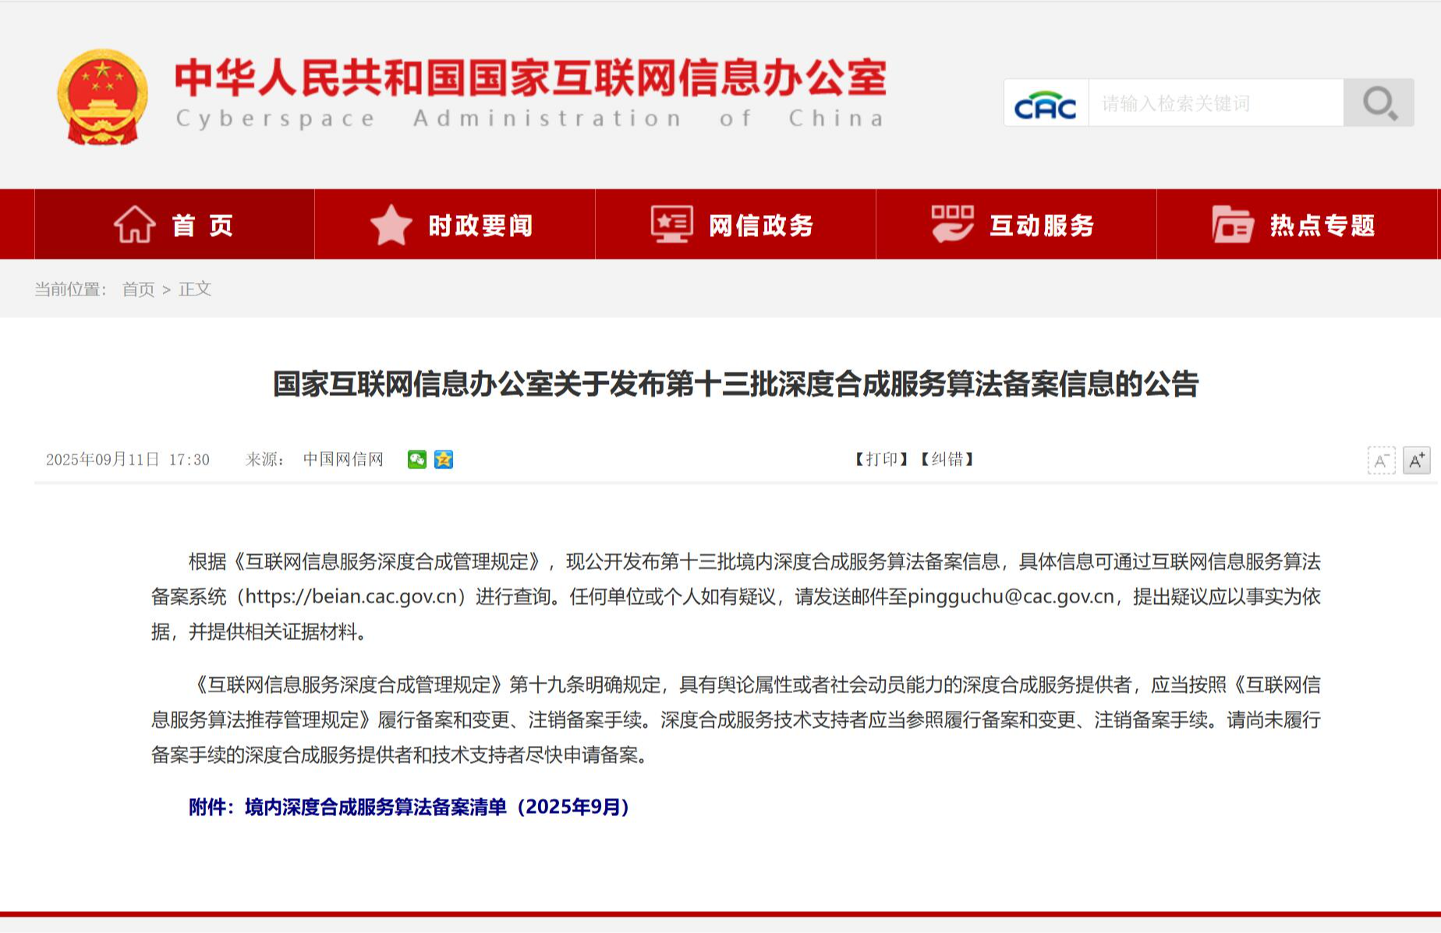The height and width of the screenshot is (933, 1441).
Task: Focus the search keyword input field
Action: tap(1215, 103)
